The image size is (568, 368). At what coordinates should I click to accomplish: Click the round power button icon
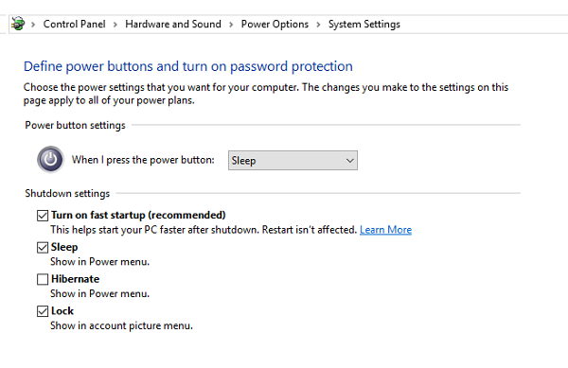(x=51, y=159)
